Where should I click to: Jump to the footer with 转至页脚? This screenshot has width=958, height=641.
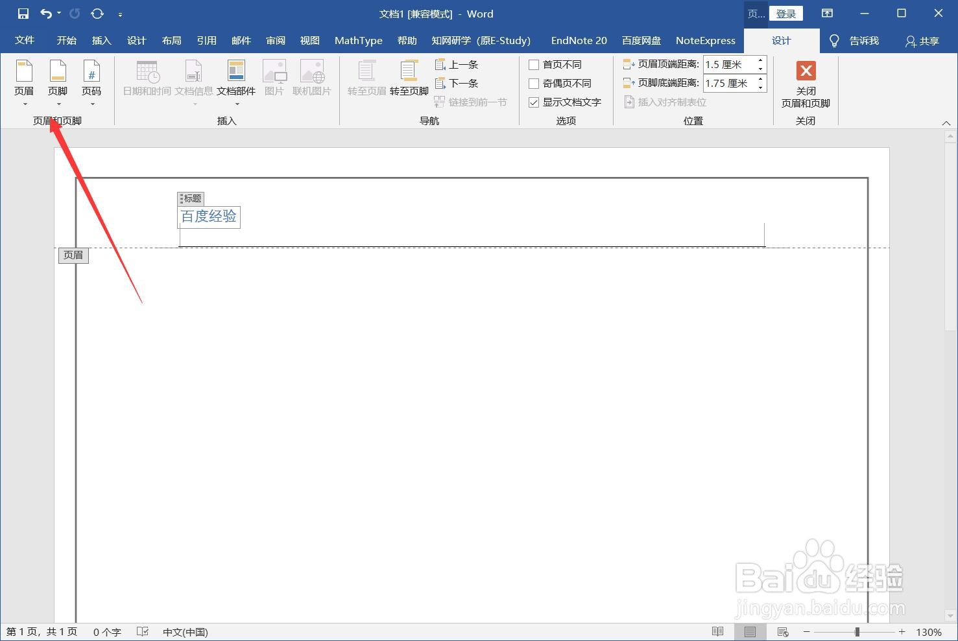point(409,79)
